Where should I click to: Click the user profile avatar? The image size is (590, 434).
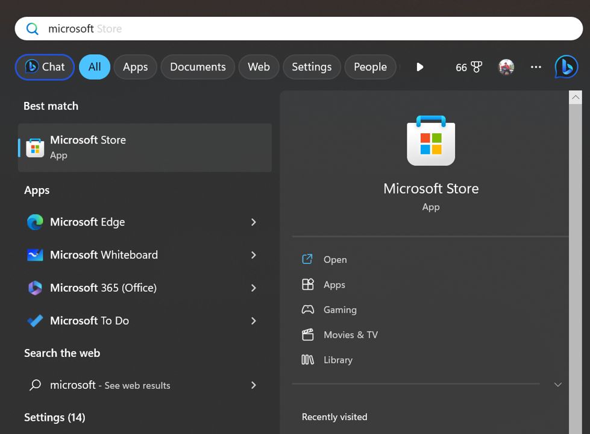tap(506, 67)
